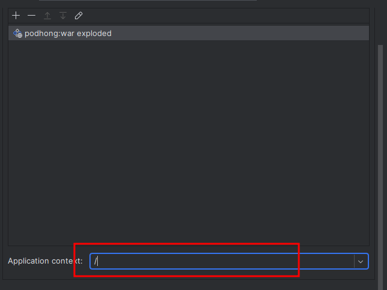Edit artifact using the pencil icon
Image resolution: width=387 pixels, height=290 pixels.
pos(79,16)
